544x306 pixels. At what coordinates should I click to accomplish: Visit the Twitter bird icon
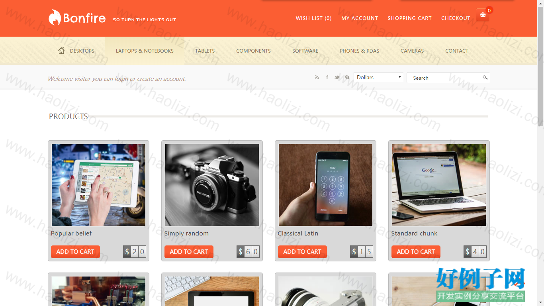(x=337, y=78)
